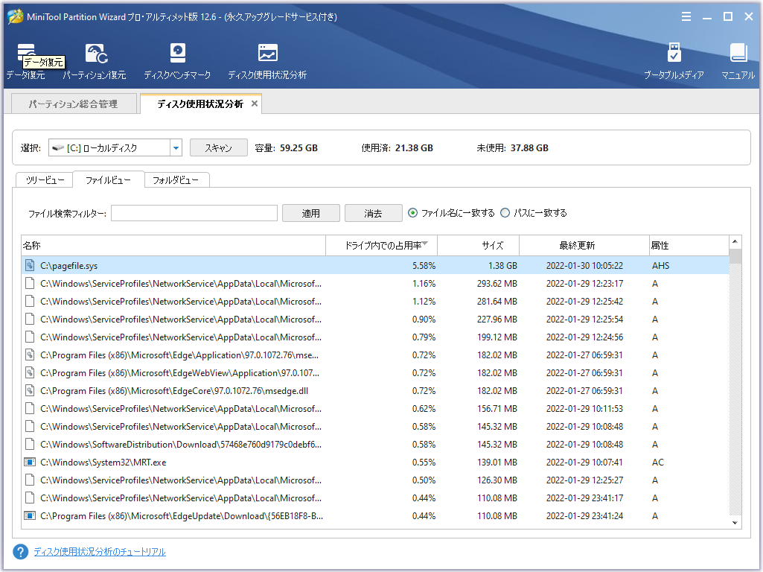The image size is (763, 572).
Task: Select the ファイルビュー tab
Action: [108, 180]
